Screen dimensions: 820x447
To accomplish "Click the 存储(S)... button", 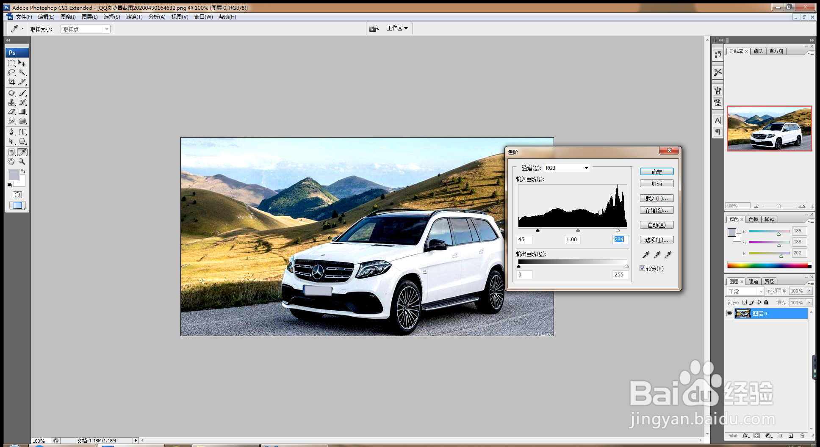I will [657, 210].
